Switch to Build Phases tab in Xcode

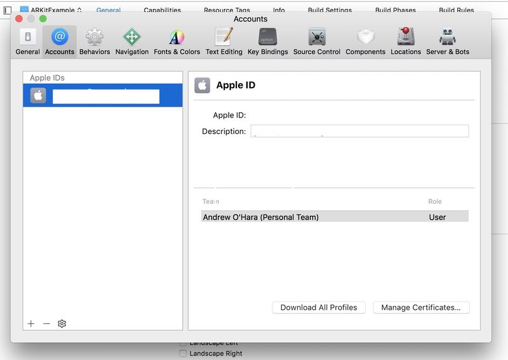[x=396, y=10]
